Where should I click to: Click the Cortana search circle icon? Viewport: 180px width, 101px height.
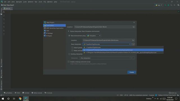(x=8, y=98)
